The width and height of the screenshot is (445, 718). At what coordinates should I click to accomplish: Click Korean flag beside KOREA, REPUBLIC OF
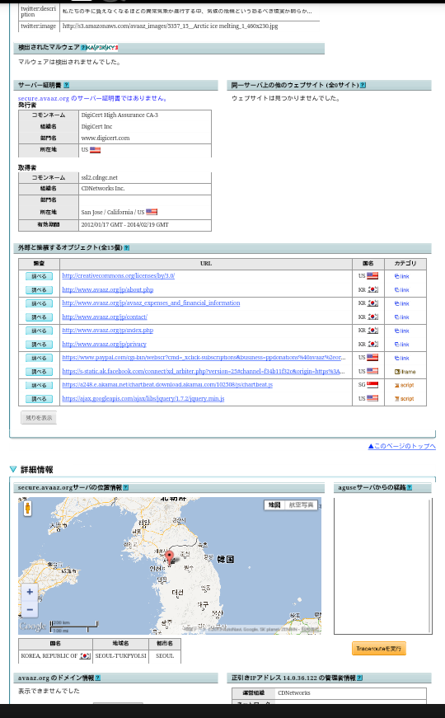pos(85,655)
